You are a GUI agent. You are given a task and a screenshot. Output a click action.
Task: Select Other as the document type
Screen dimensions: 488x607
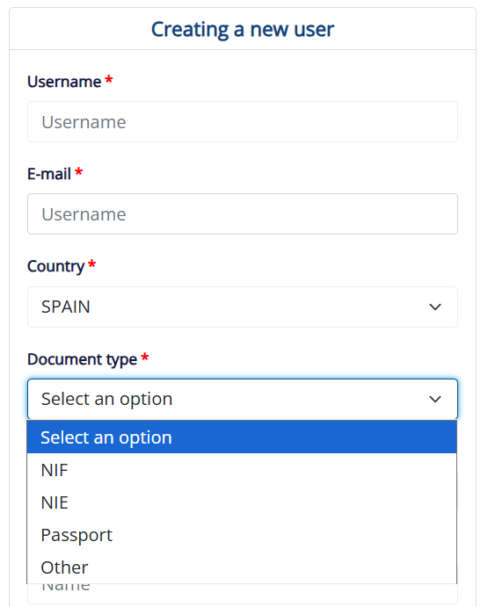tap(242, 567)
